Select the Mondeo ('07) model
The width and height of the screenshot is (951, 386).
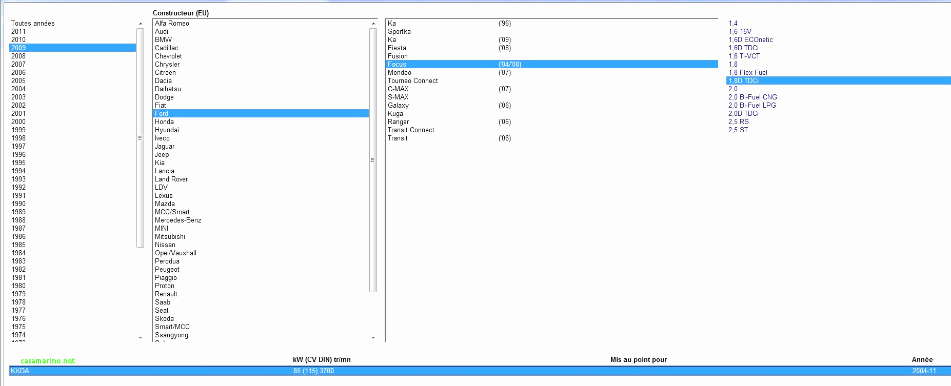coord(400,72)
